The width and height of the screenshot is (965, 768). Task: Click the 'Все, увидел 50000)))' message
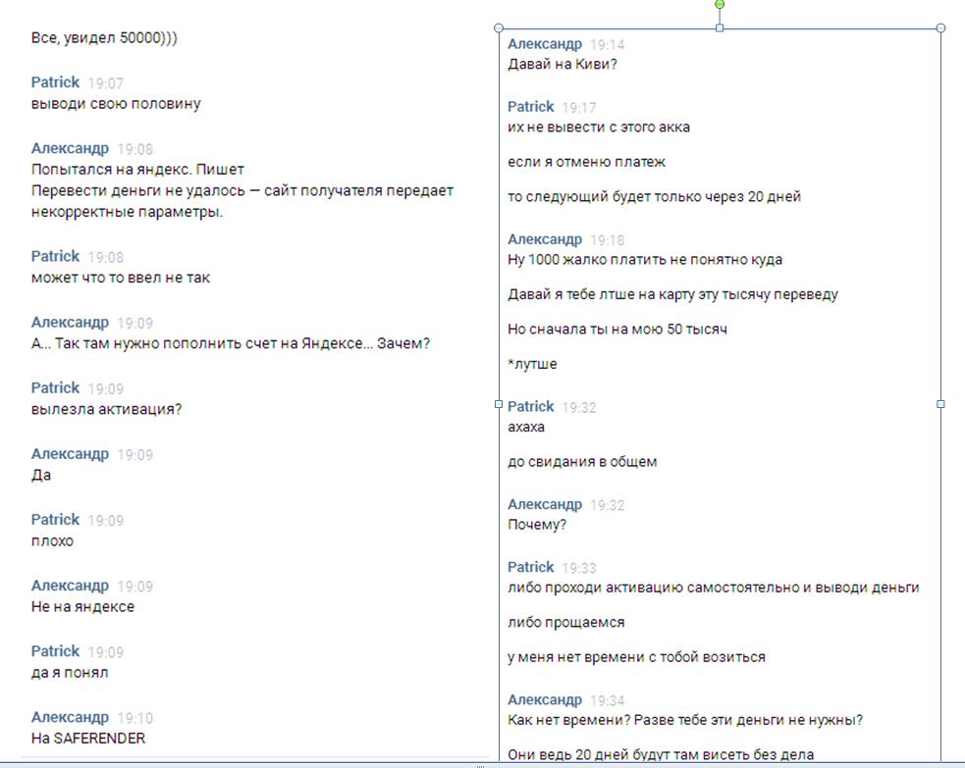104,37
